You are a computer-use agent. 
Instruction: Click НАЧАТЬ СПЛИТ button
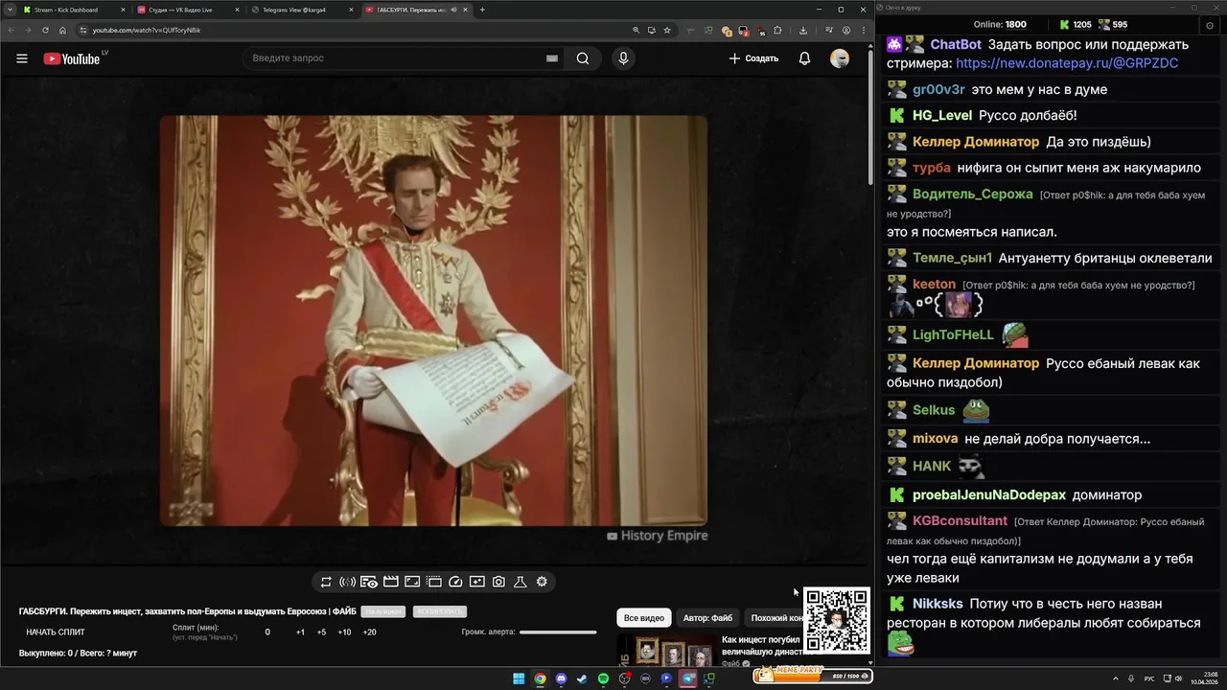coord(56,632)
